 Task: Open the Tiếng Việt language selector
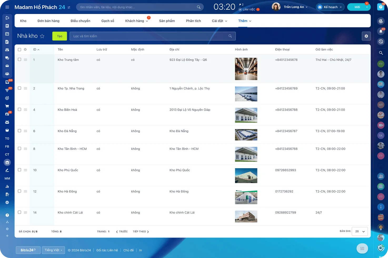click(x=53, y=250)
